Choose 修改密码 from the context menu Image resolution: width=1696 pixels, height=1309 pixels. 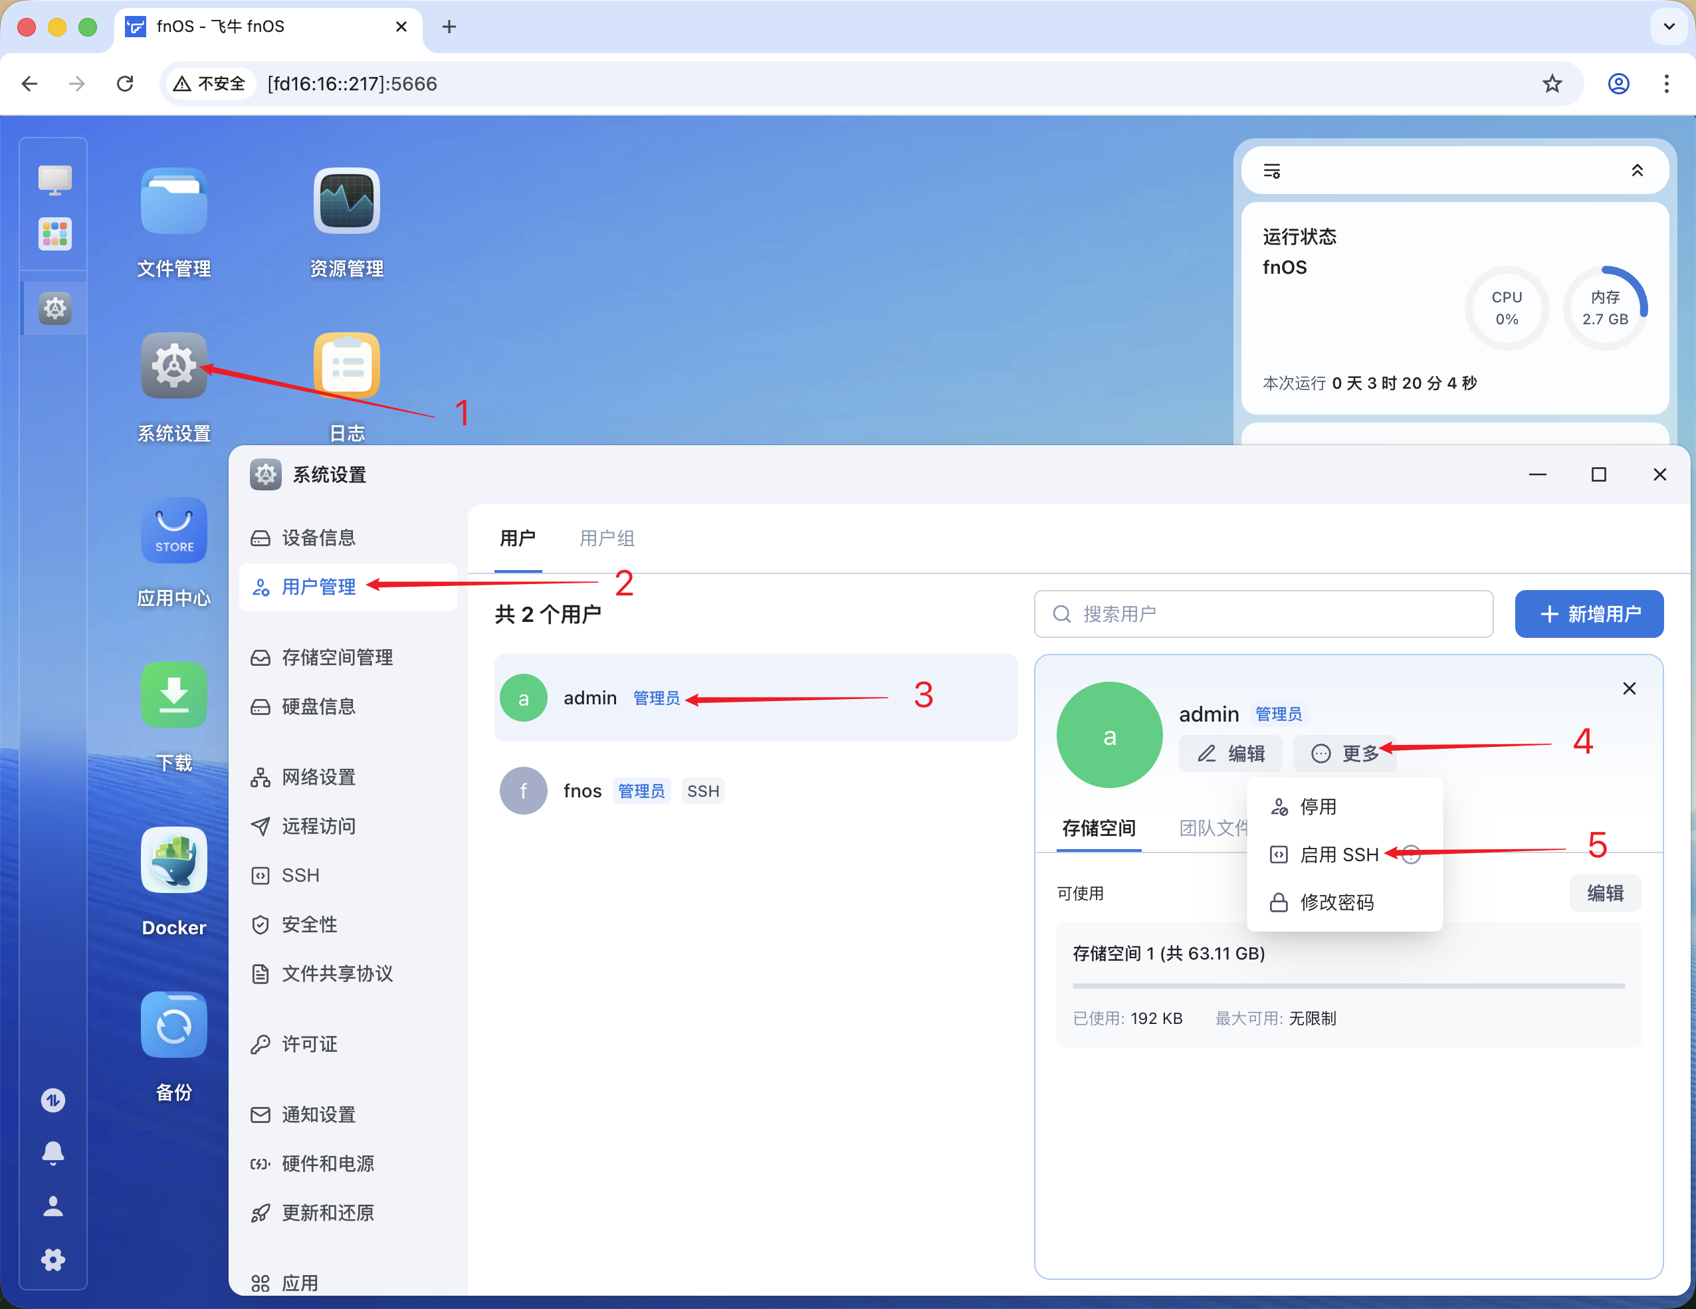click(1333, 902)
